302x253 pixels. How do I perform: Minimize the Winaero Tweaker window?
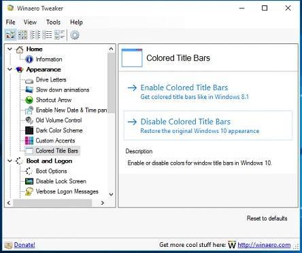[242, 8]
